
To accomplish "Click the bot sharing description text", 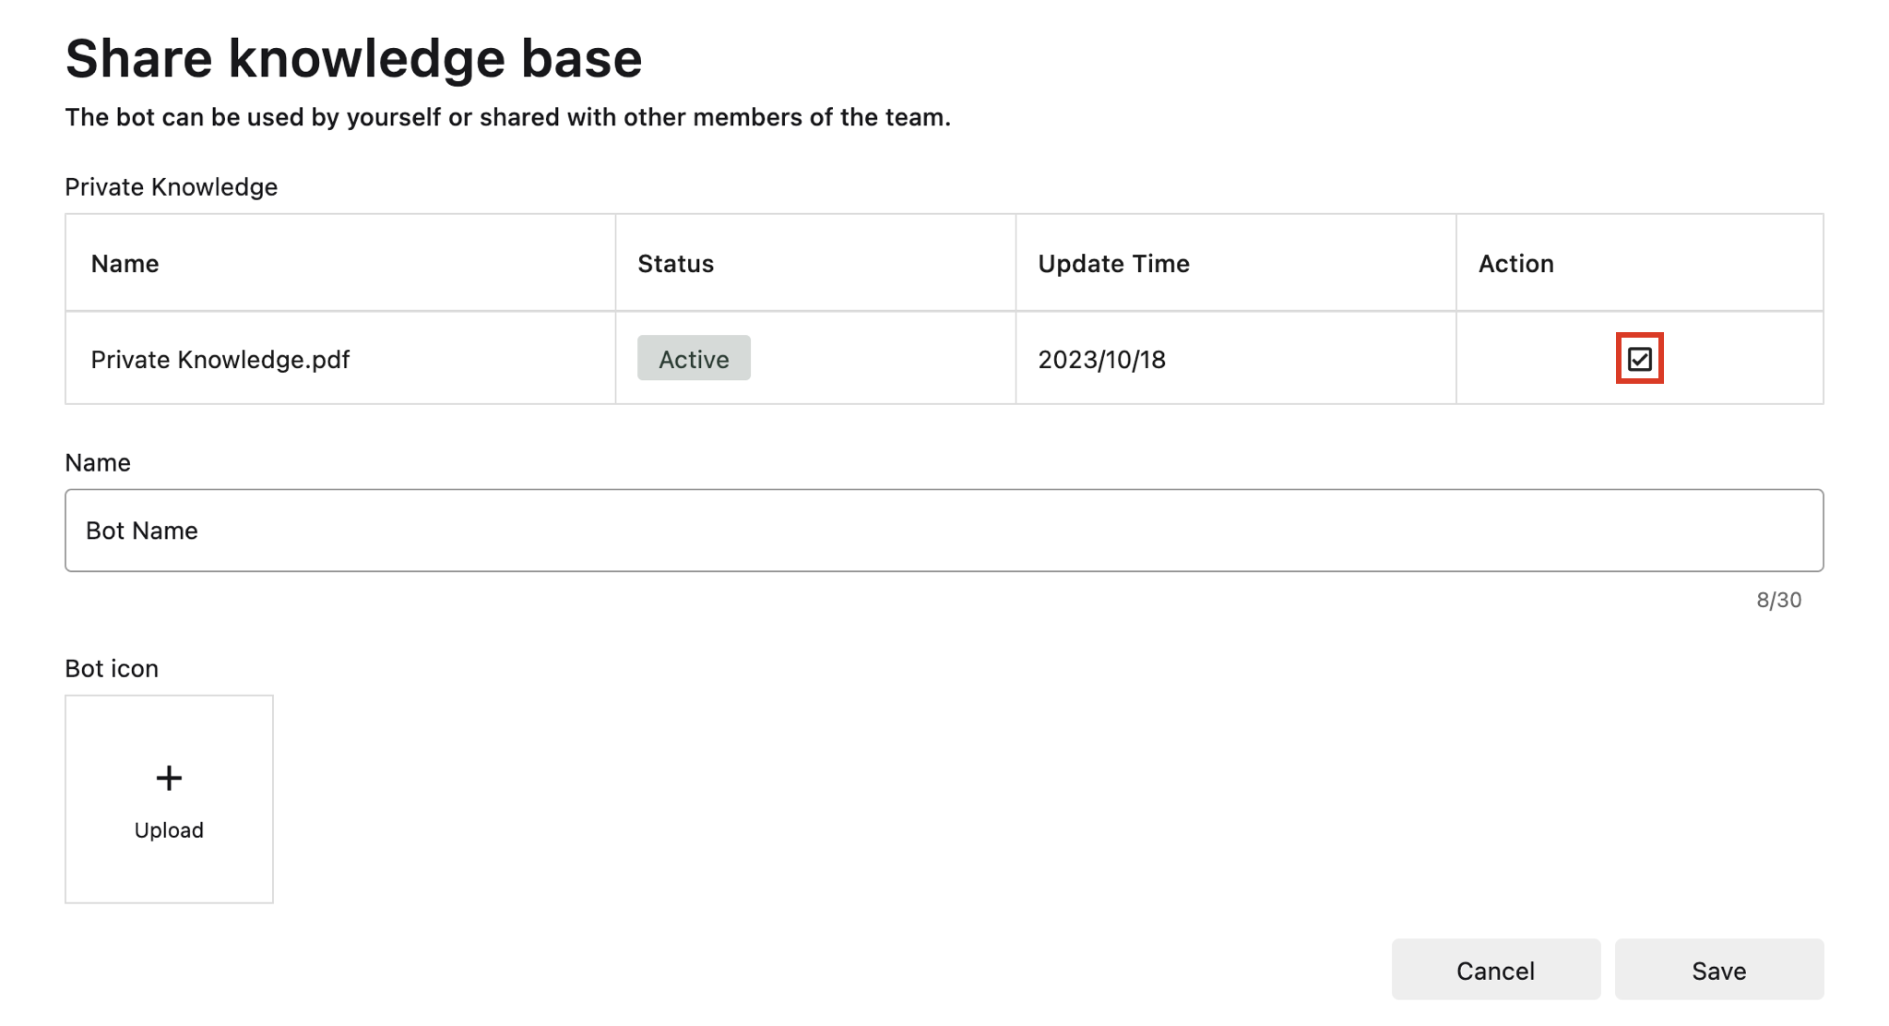I will pos(507,117).
